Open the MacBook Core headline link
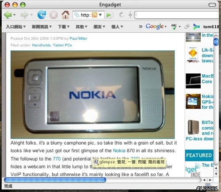This screenshot has height=192, width=221. tap(207, 79)
